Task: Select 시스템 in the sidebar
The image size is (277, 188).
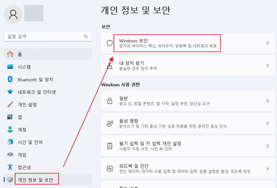Action: (x=48, y=67)
